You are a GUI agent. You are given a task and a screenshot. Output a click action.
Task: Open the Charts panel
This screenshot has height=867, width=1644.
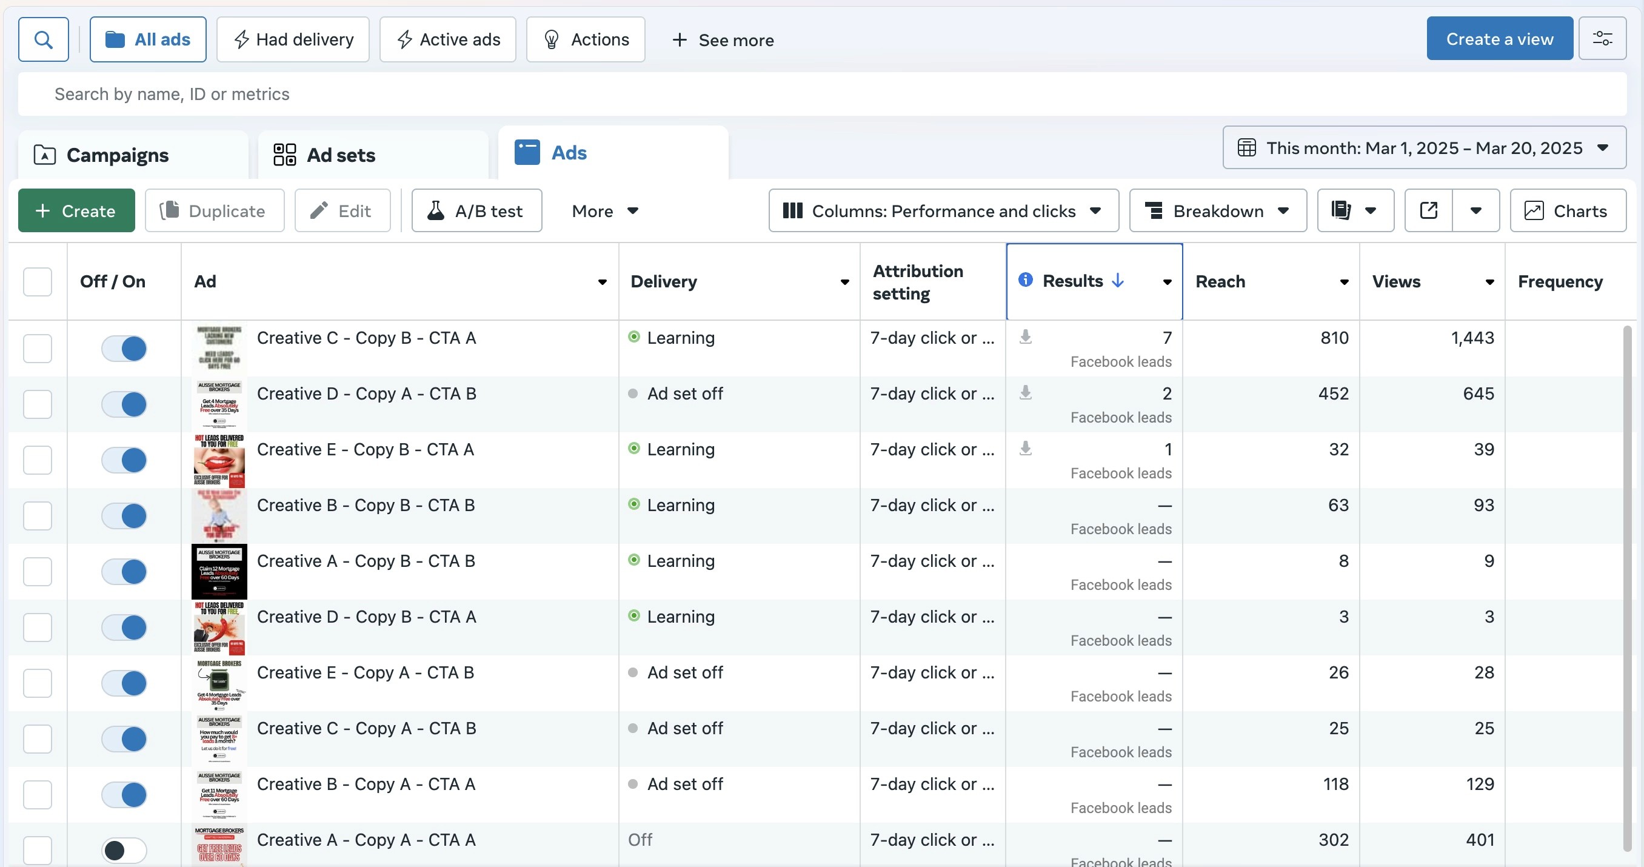click(1568, 210)
